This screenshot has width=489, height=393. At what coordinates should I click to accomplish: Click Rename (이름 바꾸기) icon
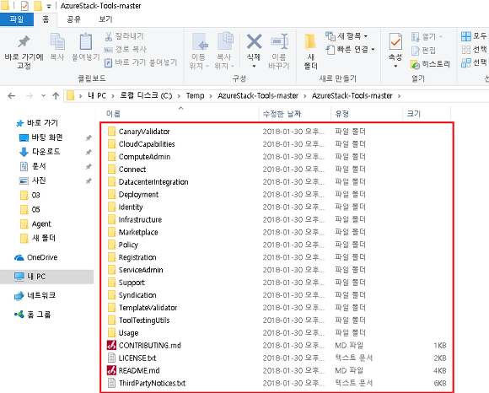pos(279,41)
